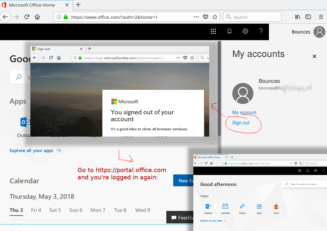The image size is (327, 231).
Task: Select Mon 7 in the calendar
Action: click(98, 210)
